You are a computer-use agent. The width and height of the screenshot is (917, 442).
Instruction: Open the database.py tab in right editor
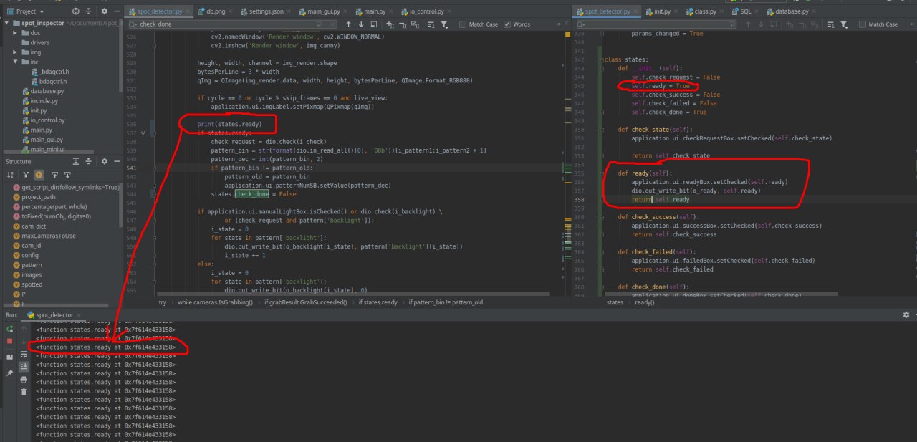pyautogui.click(x=793, y=12)
